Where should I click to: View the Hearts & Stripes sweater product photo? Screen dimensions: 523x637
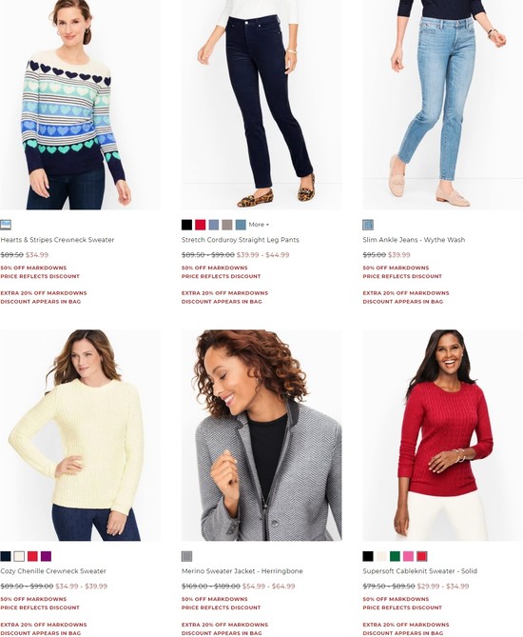click(x=80, y=105)
